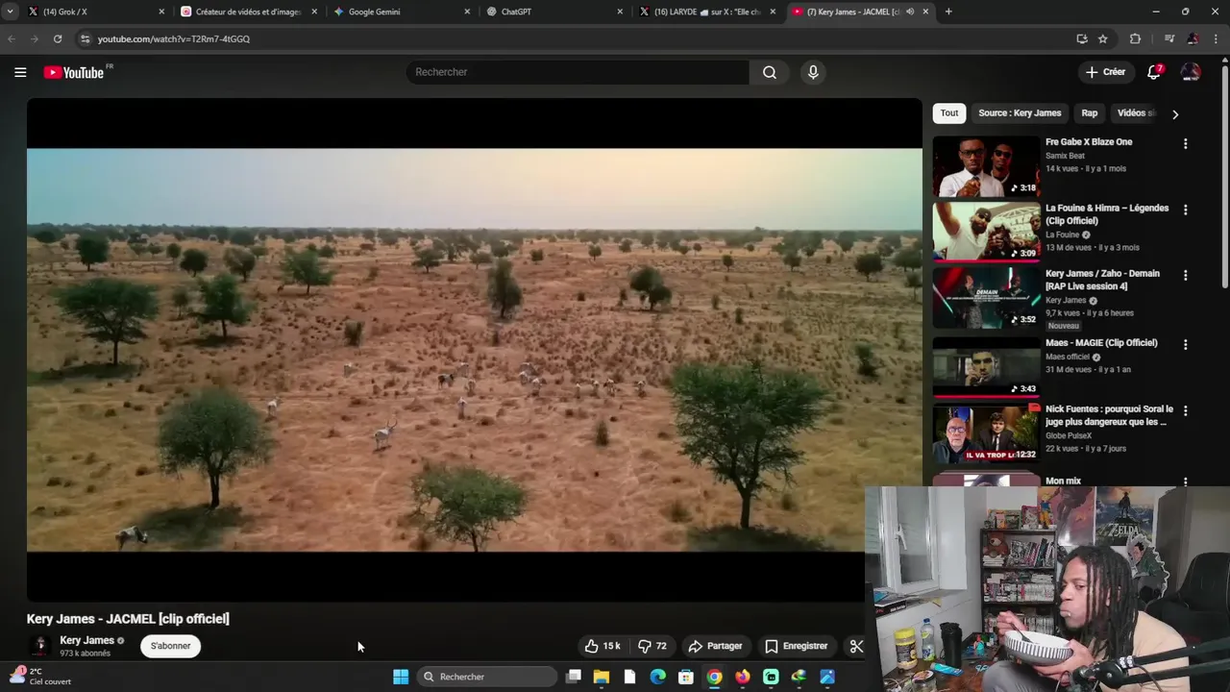
Task: Open File Explorer from the taskbar
Action: tap(602, 677)
